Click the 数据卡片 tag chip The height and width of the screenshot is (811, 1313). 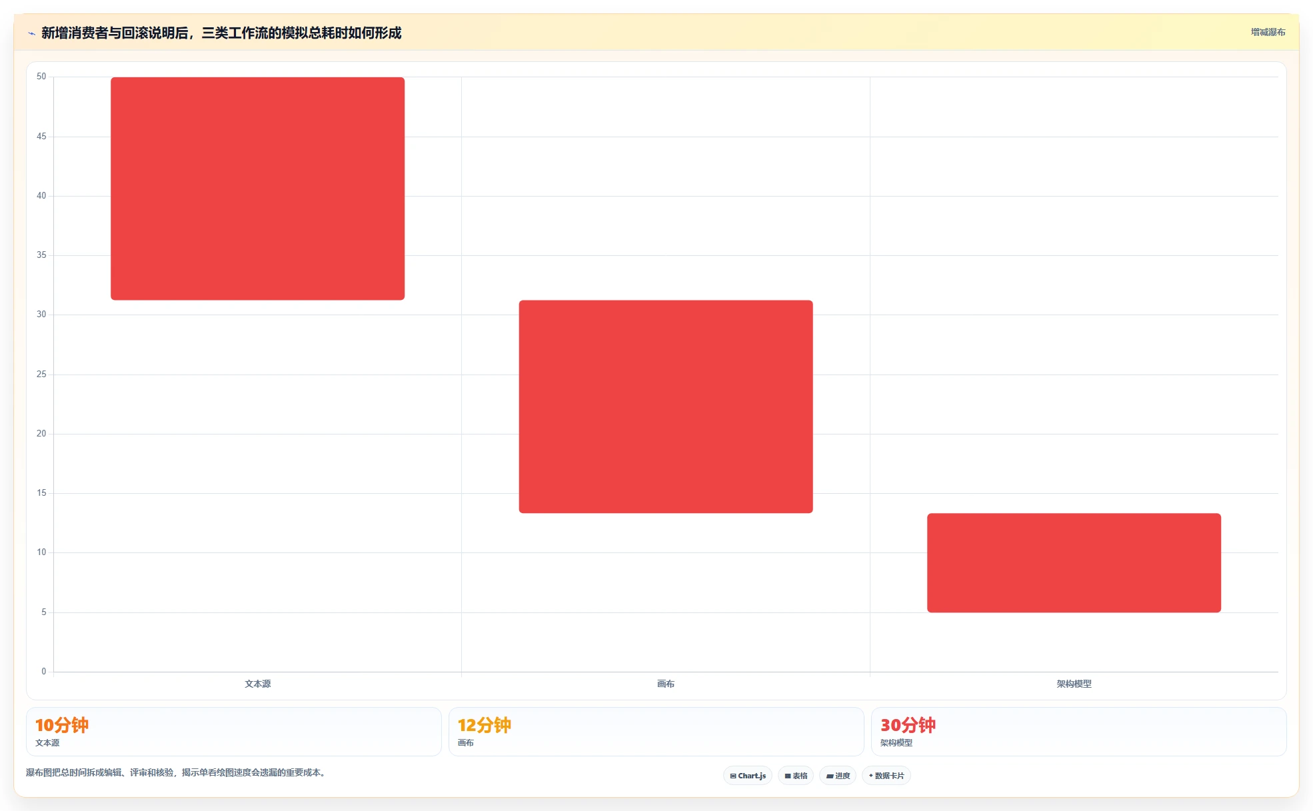(886, 776)
